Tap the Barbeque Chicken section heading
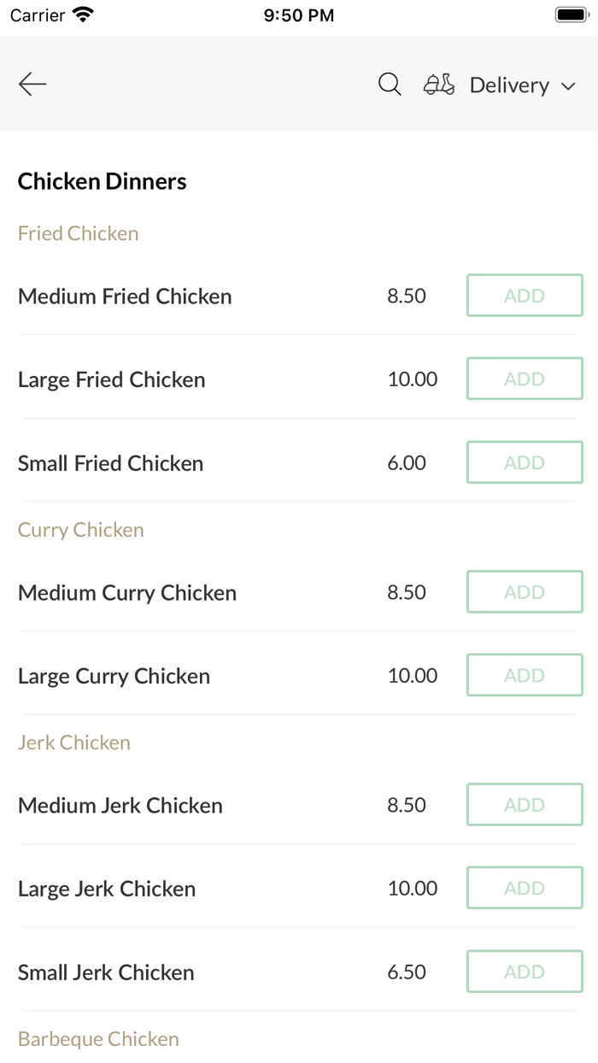Screen dimensions: 598x1063 tap(98, 1039)
